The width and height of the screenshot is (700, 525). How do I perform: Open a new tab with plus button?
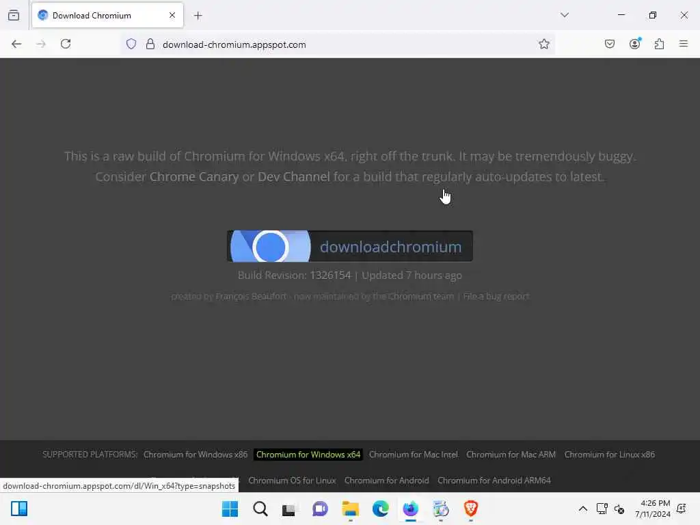(198, 16)
